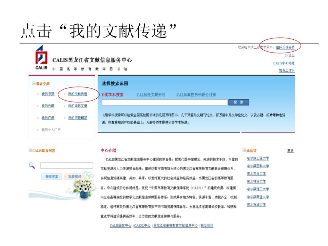Screen dimensions: 328x246
Task: Open the 哈尔滨医科大学 member link
Action: (258, 166)
